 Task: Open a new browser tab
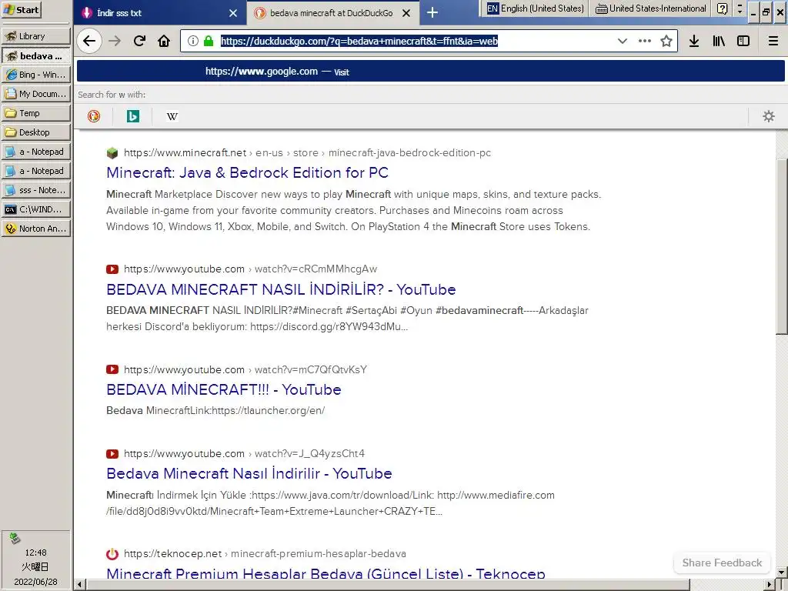432,12
